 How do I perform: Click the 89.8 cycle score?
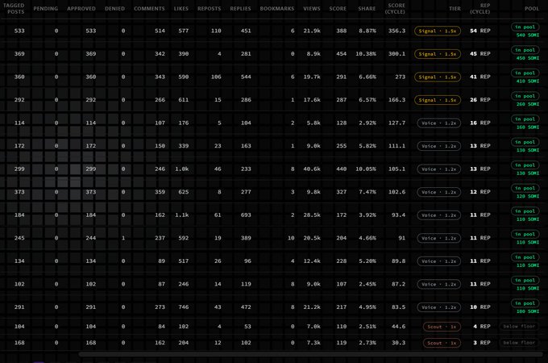398,261
